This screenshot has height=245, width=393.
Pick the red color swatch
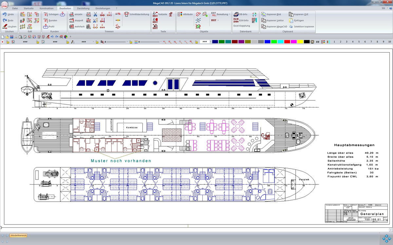click(287, 42)
